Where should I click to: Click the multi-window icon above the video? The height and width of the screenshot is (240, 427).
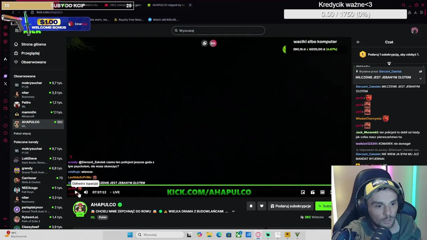click(x=204, y=43)
